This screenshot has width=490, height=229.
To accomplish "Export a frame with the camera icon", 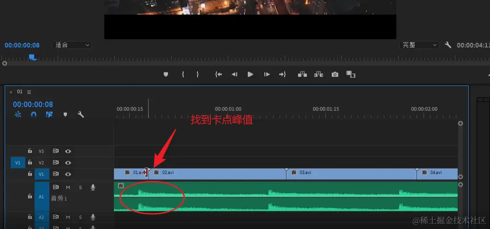I will 335,74.
